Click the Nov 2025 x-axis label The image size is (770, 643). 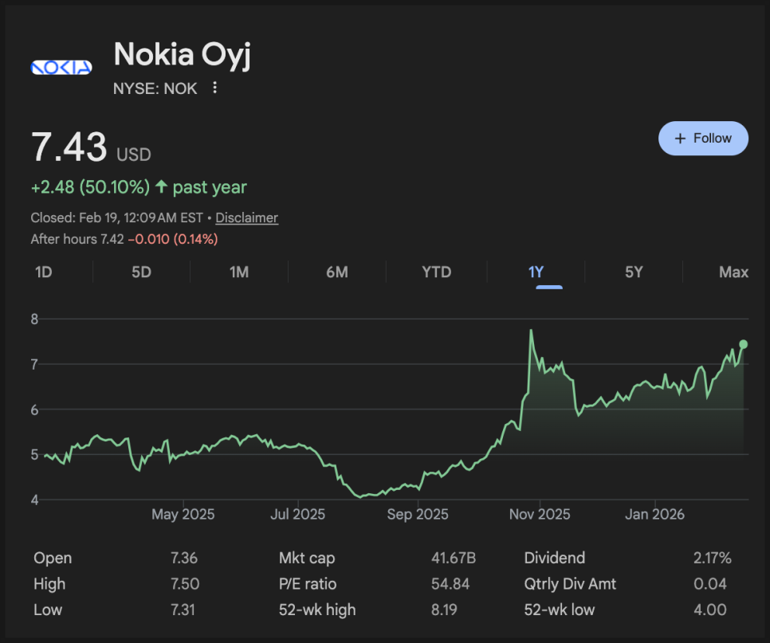click(x=541, y=515)
